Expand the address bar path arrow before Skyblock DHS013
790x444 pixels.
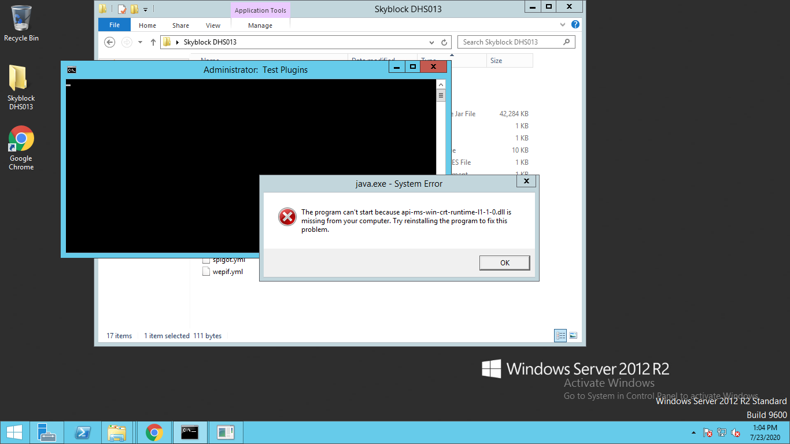click(177, 42)
